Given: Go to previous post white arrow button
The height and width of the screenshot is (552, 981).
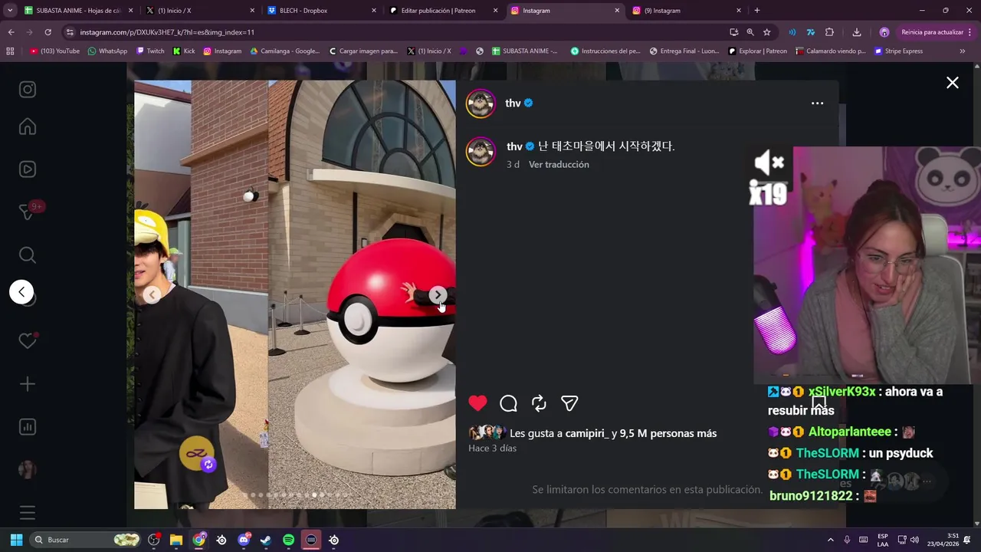Looking at the screenshot, I should (x=21, y=291).
